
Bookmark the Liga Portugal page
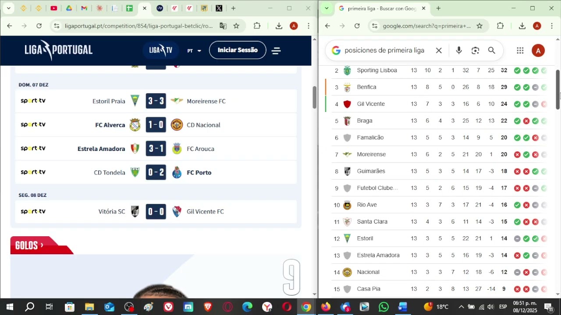(x=236, y=26)
